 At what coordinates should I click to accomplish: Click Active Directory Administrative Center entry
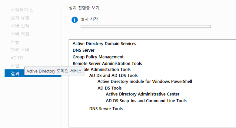point(142,94)
